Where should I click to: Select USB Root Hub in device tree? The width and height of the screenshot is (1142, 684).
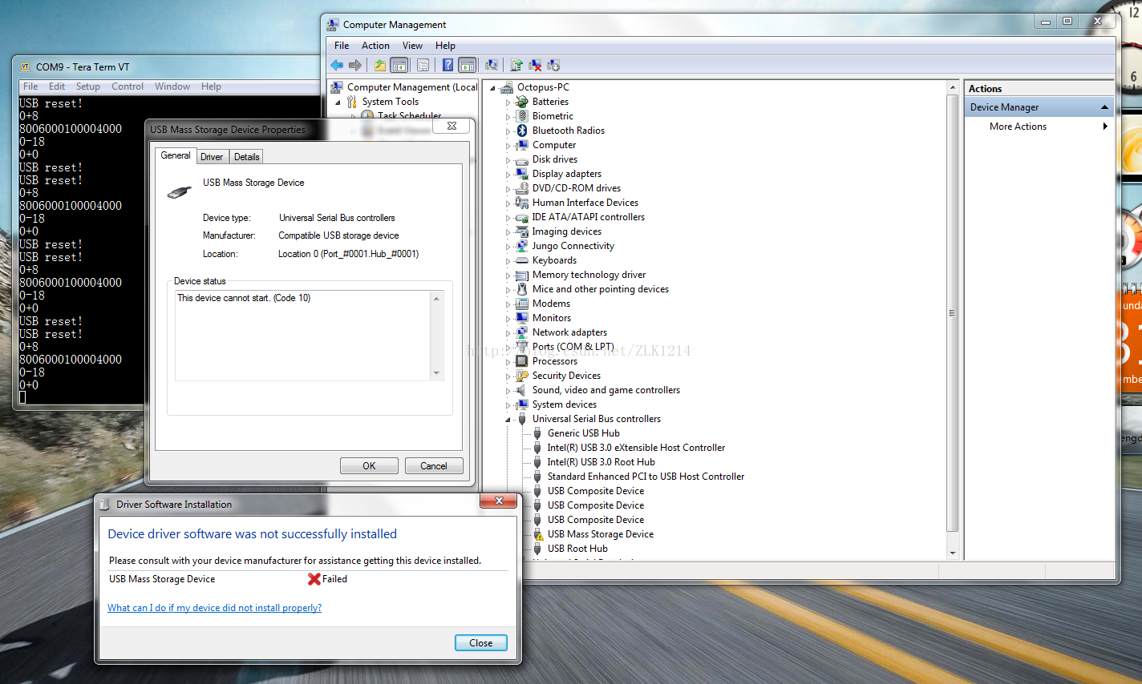pyautogui.click(x=577, y=549)
